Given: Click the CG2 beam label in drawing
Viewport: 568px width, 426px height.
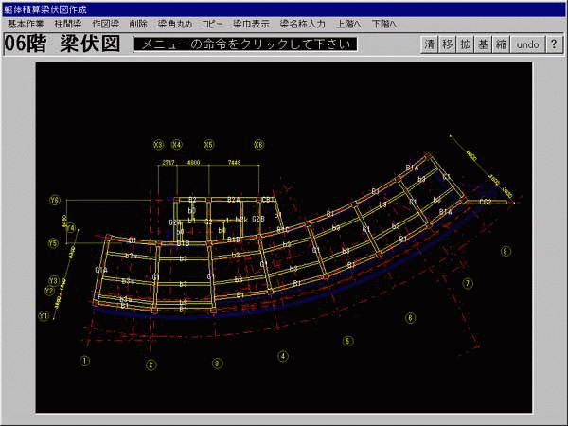Looking at the screenshot, I should point(485,202).
